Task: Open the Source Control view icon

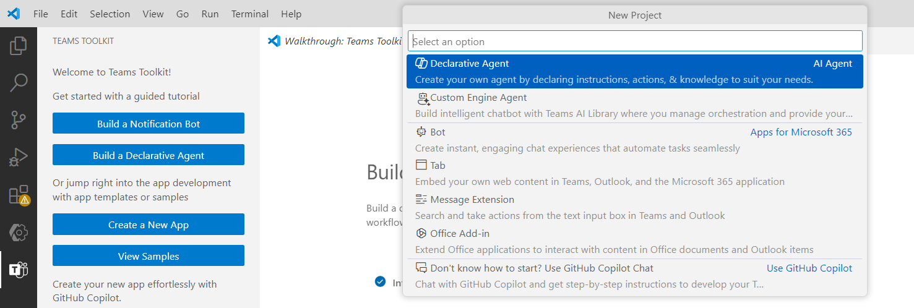Action: tap(19, 120)
